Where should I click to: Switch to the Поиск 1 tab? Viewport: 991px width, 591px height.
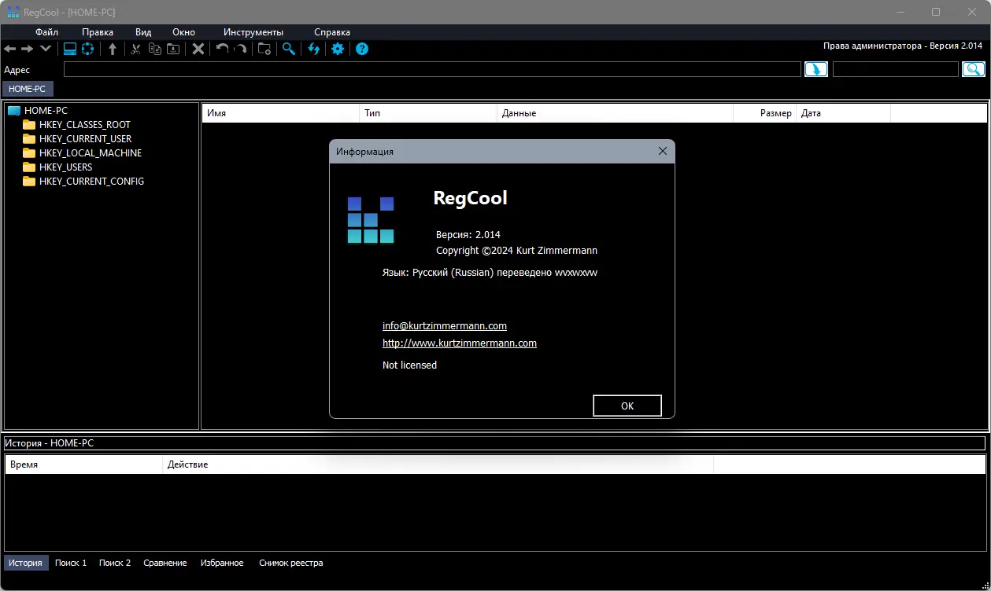click(71, 563)
